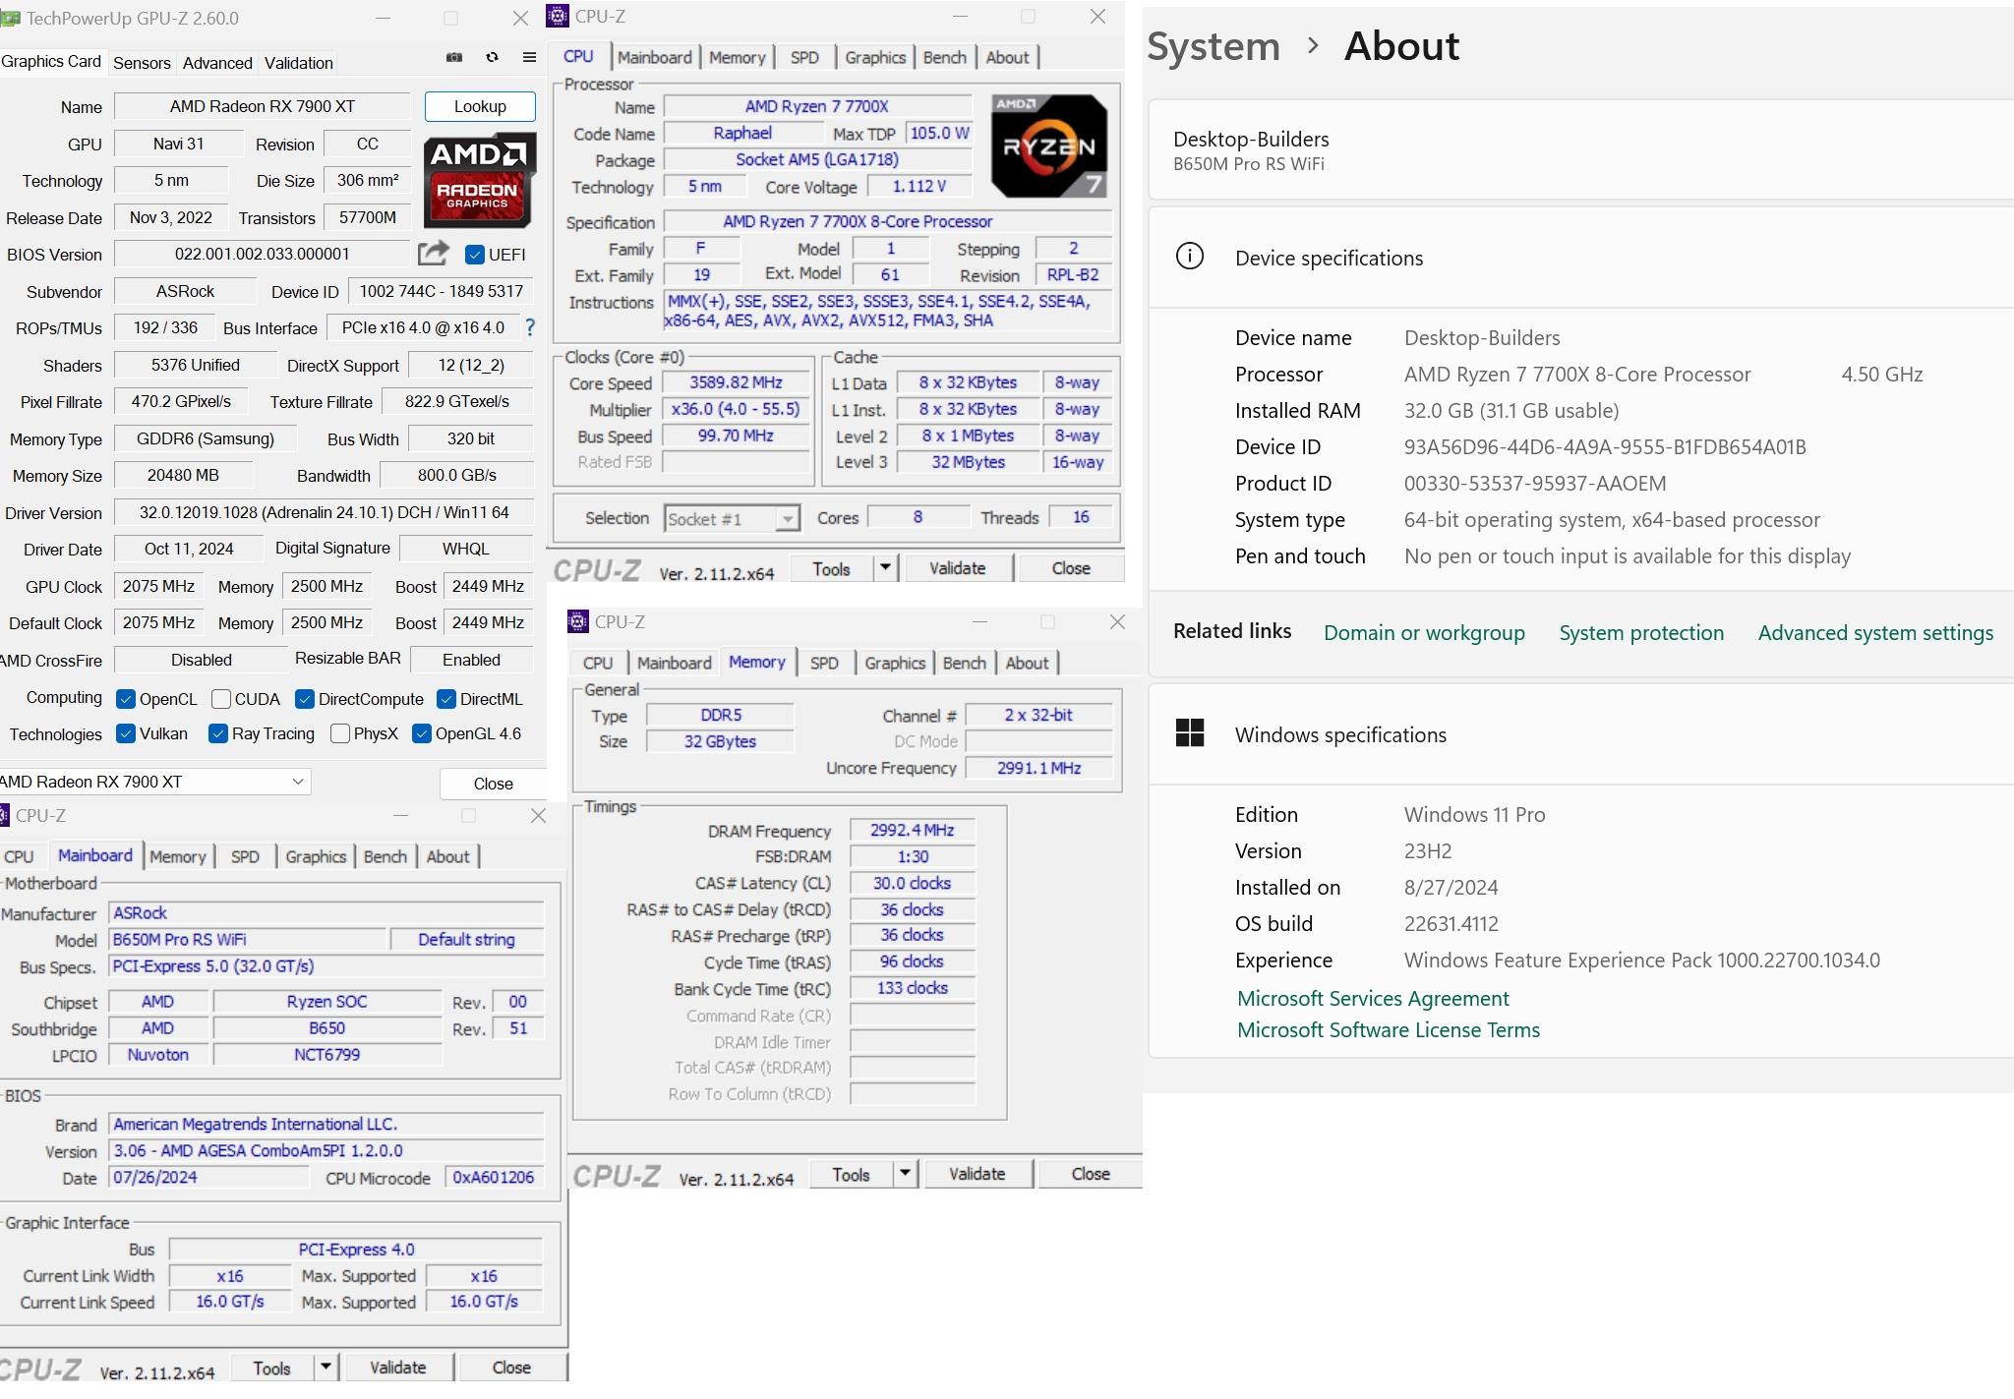
Task: Toggle the OpenCL checkbox
Action: tap(125, 699)
